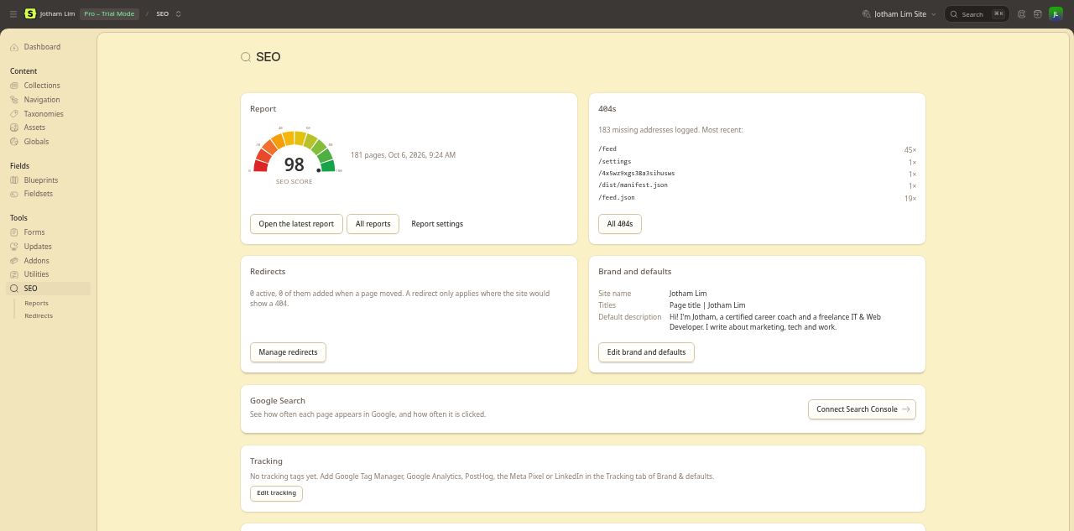Click the Utilities icon
This screenshot has width=1074, height=531.
(x=14, y=274)
